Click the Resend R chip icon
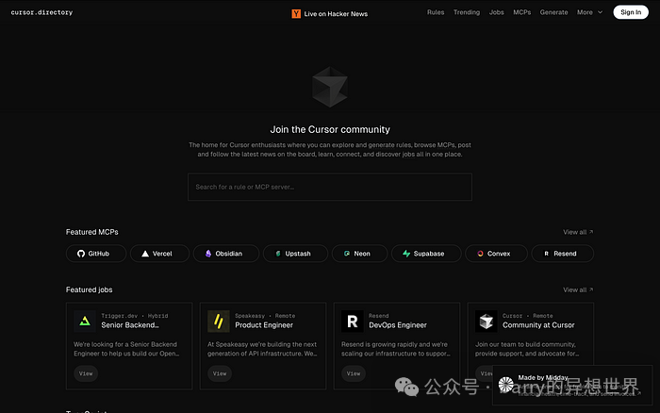This screenshot has width=660, height=413. pos(546,254)
